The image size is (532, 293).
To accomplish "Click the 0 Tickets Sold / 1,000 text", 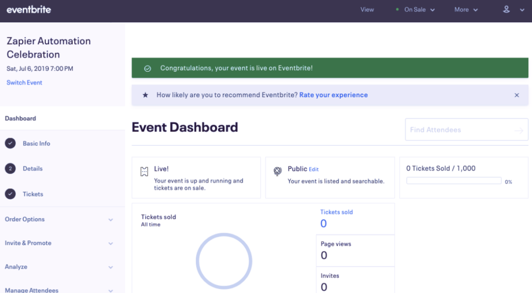I will pos(441,168).
